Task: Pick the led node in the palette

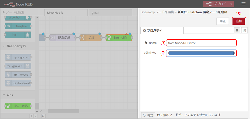Action: (18, 35)
